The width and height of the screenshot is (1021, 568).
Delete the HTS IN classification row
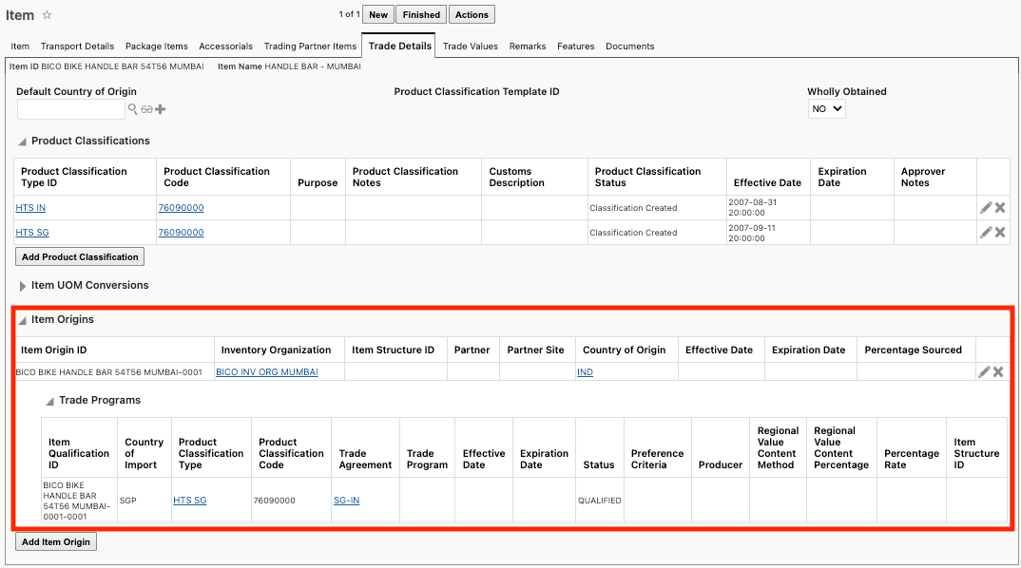pos(1000,207)
